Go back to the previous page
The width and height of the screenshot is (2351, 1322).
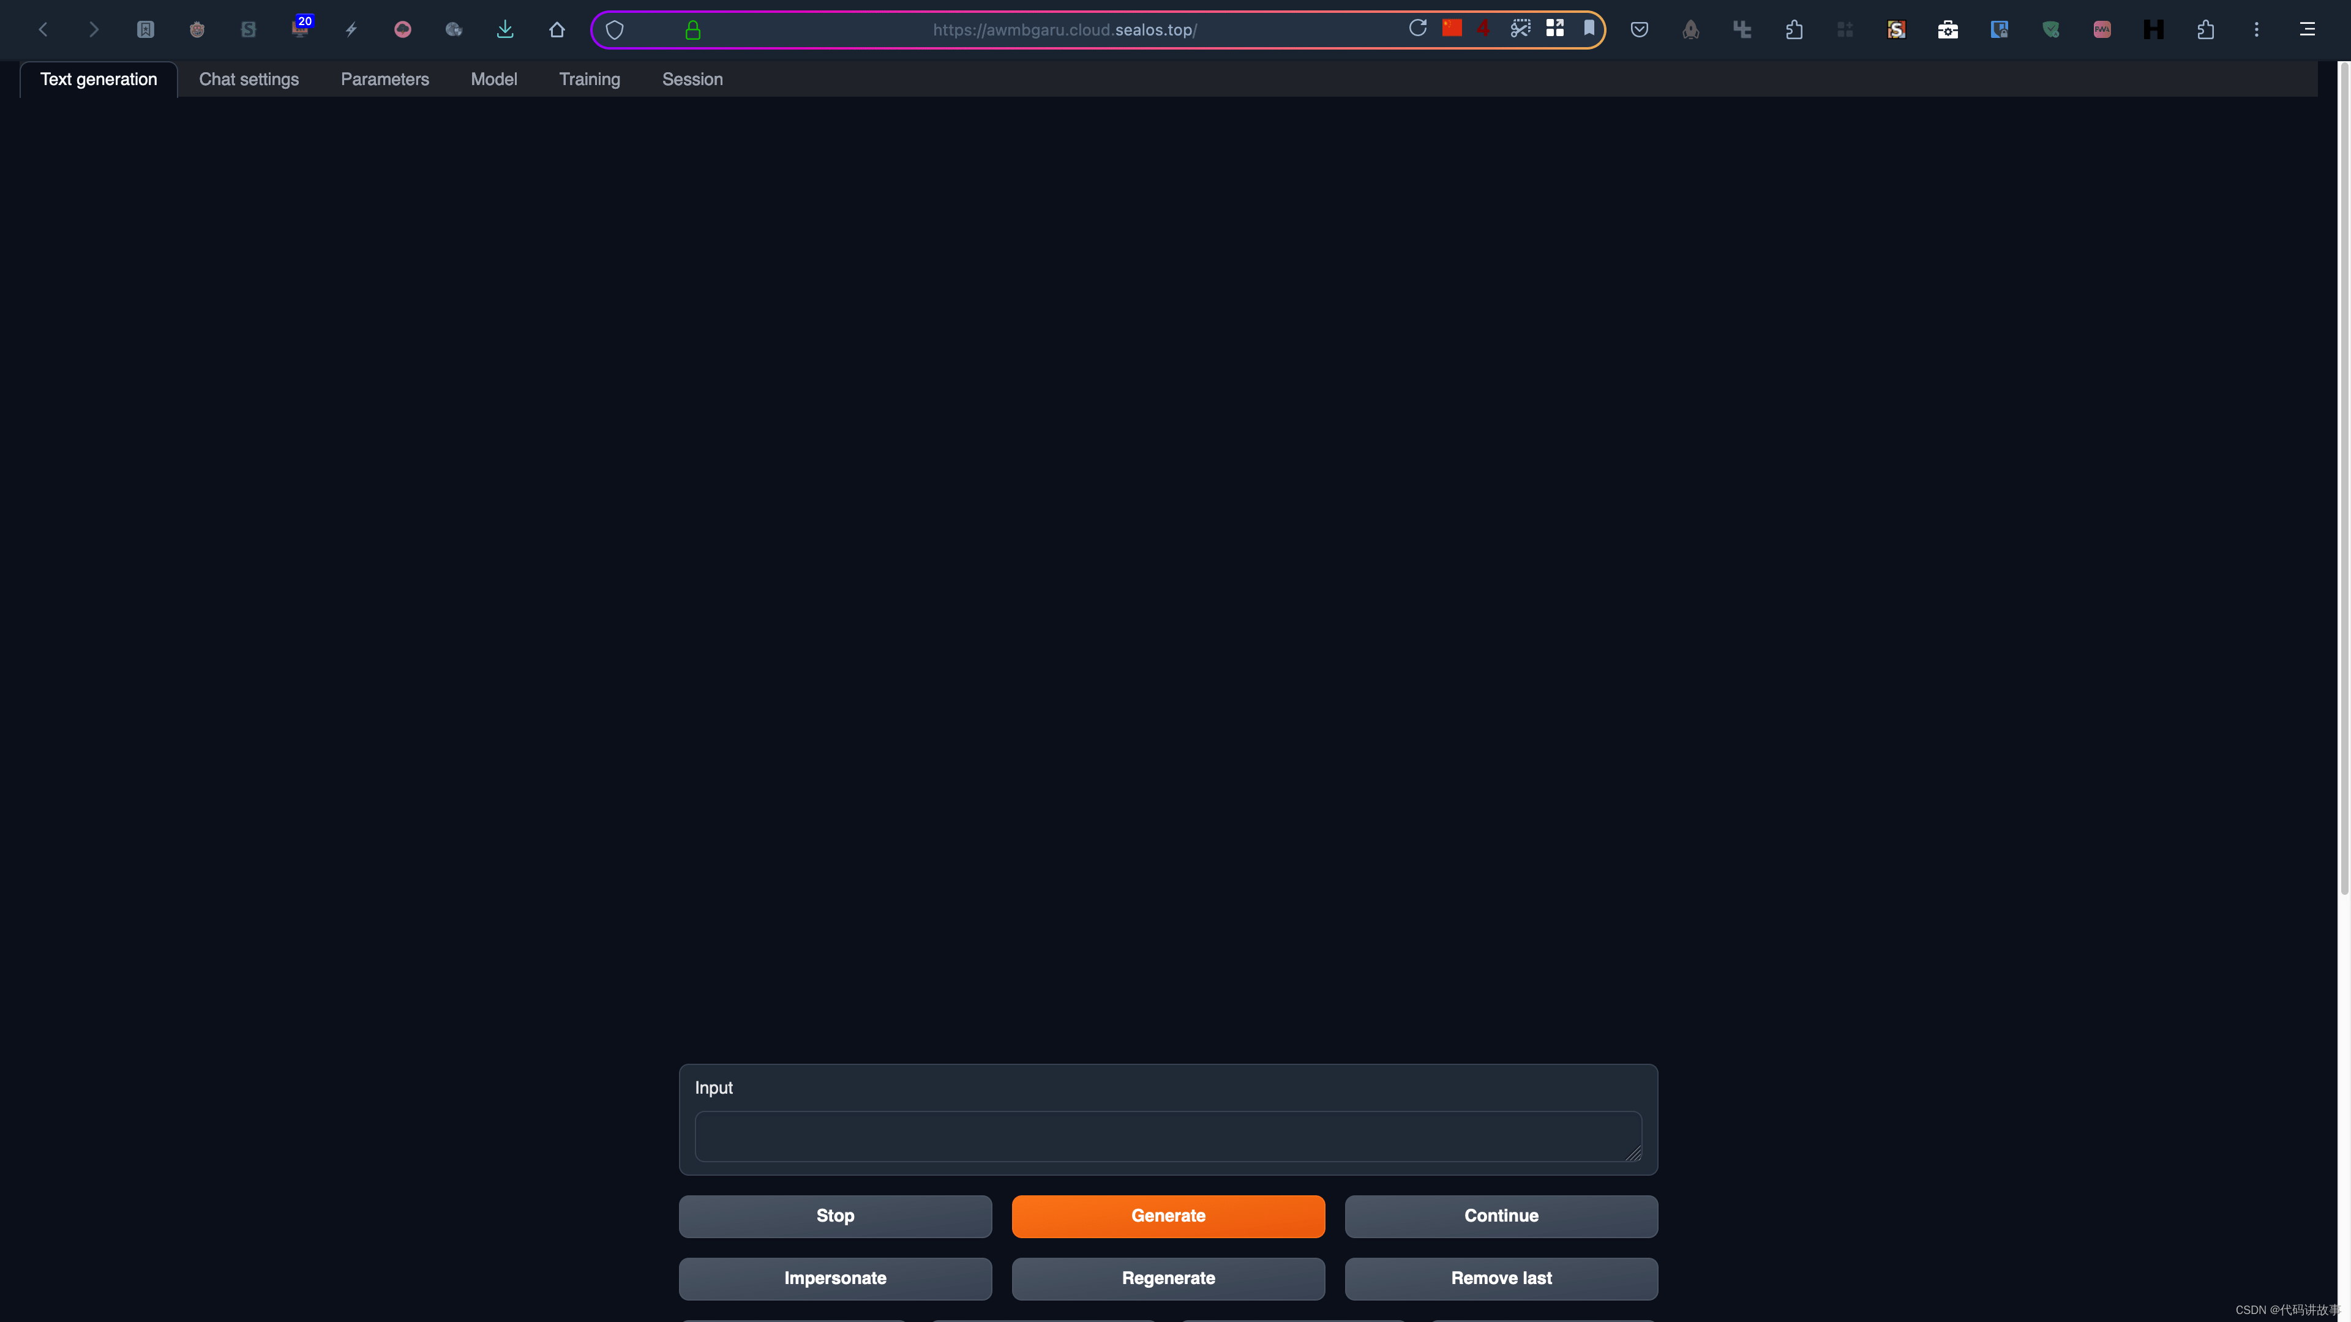click(x=43, y=30)
